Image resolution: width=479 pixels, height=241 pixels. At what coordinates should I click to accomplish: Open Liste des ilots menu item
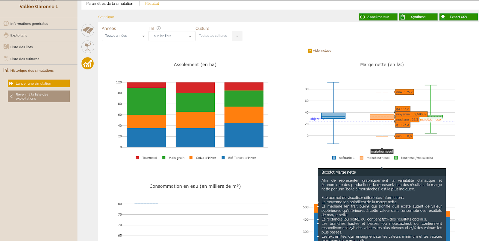(x=39, y=47)
